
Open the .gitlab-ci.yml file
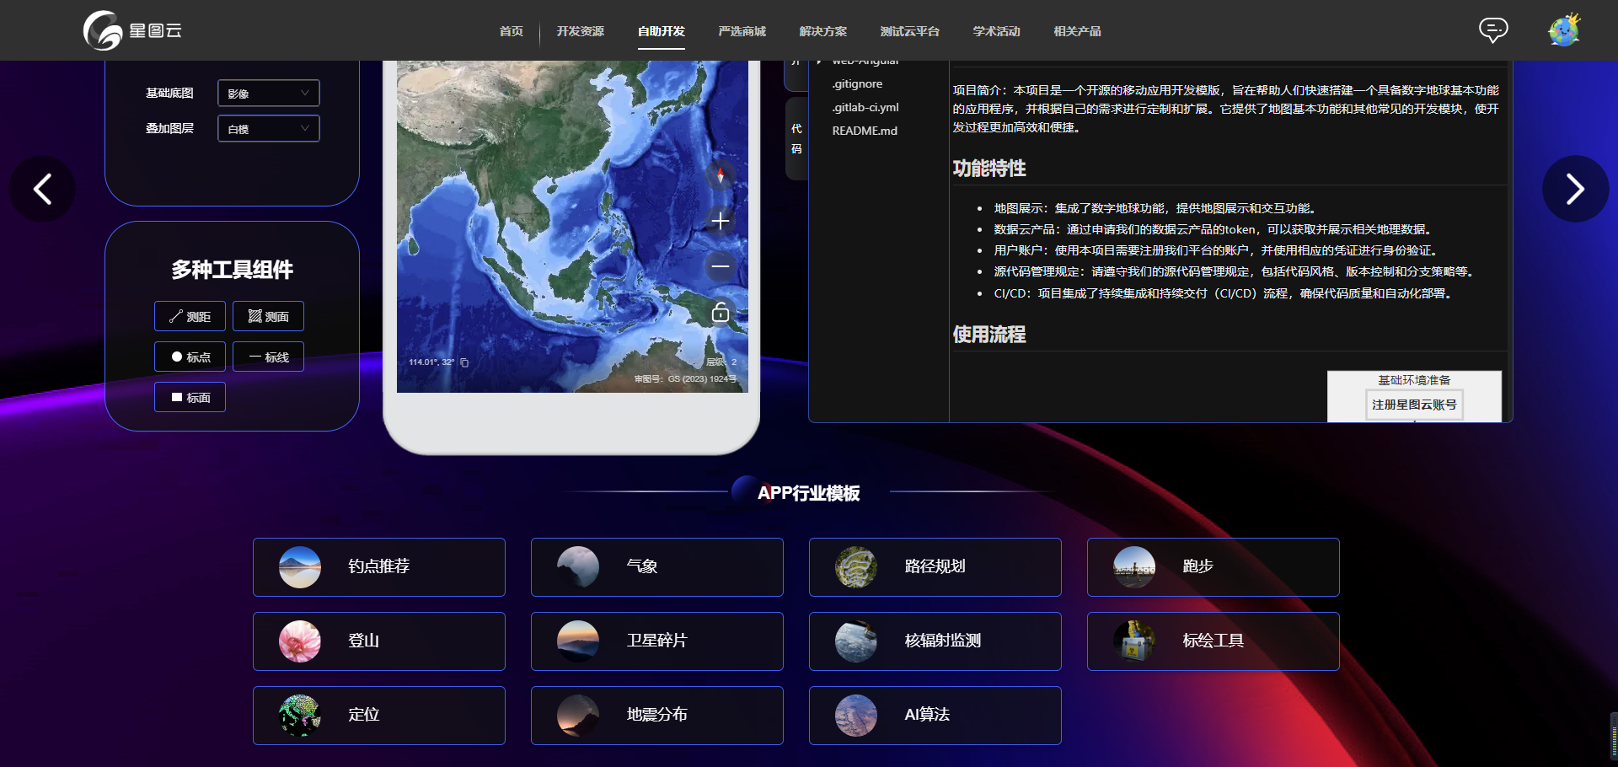(x=865, y=107)
